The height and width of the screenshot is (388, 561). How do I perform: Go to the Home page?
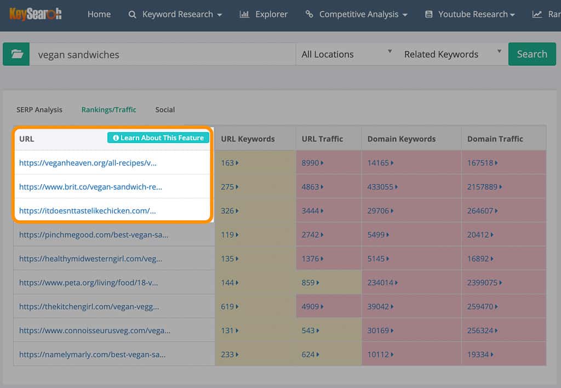pos(99,14)
